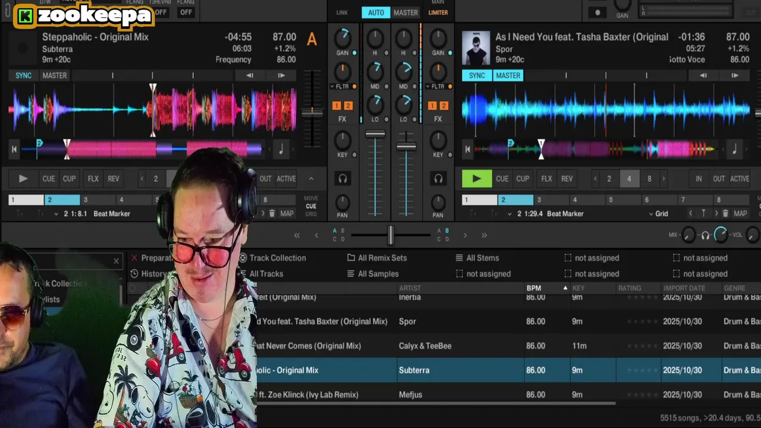761x428 pixels.
Task: Toggle FX unit 1 on the left mixer channel
Action: coord(337,106)
